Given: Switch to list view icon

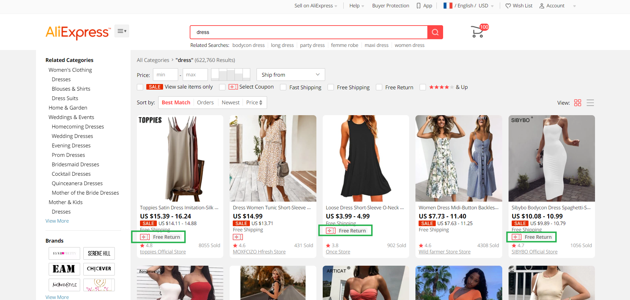Looking at the screenshot, I should 590,103.
